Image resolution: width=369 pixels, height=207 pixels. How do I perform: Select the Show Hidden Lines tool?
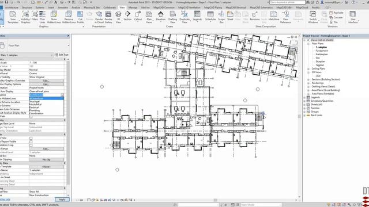[x=54, y=17]
